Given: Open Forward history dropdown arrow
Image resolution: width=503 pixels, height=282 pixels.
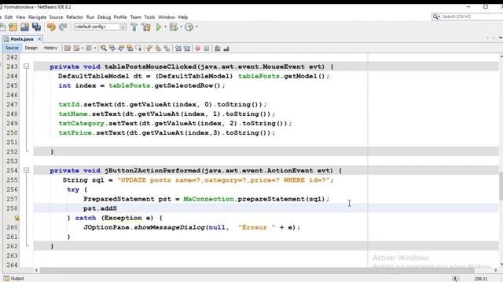Looking at the screenshot, I should pyautogui.click(x=95, y=49).
